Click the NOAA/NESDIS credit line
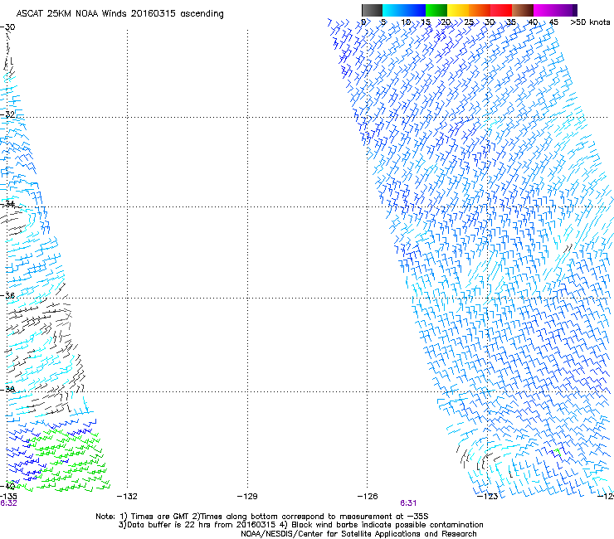Viewport: 614px width, 539px height. (358, 534)
